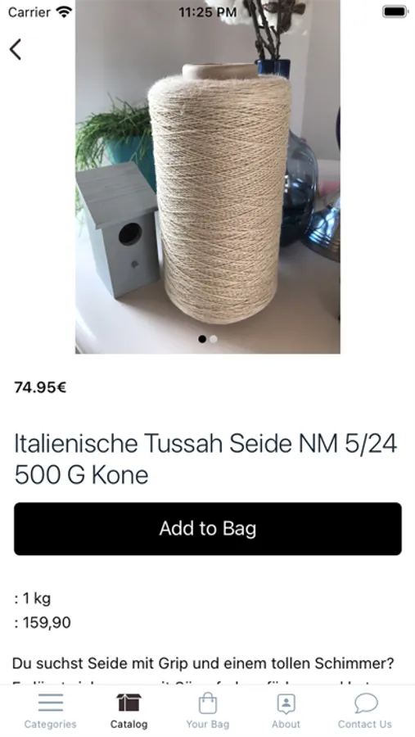Viewport: 415px width, 737px height.
Task: Select the first image page dot
Action: click(202, 339)
